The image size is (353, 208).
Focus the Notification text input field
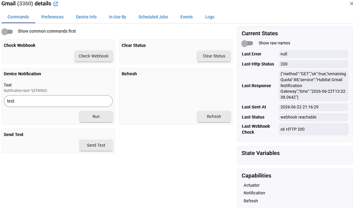coord(58,101)
